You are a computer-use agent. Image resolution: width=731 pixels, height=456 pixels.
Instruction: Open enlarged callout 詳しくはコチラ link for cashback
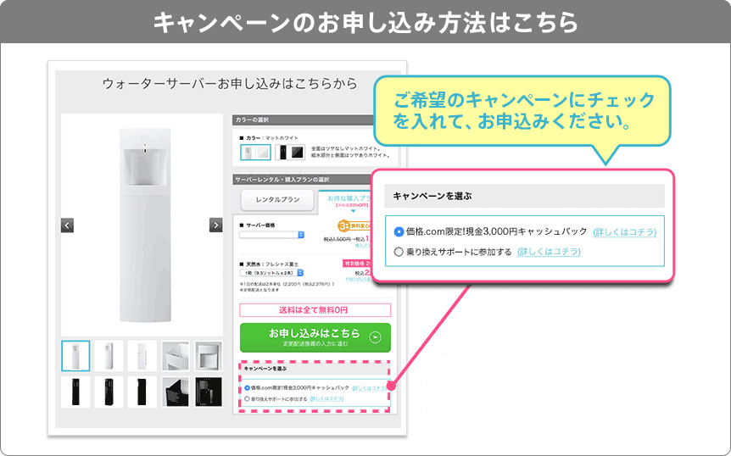click(625, 231)
